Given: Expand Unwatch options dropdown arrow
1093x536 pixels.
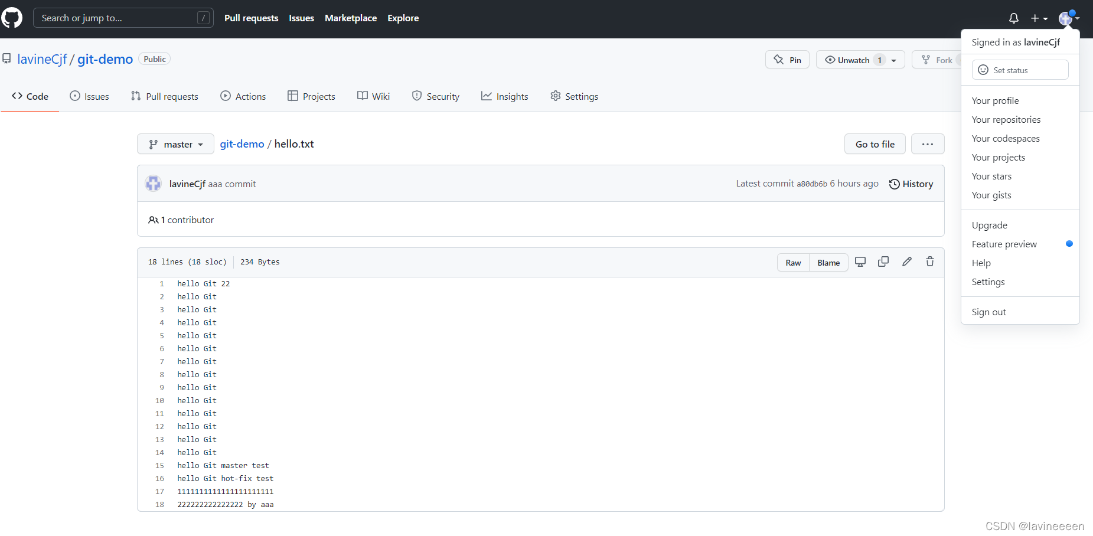Looking at the screenshot, I should pos(894,60).
